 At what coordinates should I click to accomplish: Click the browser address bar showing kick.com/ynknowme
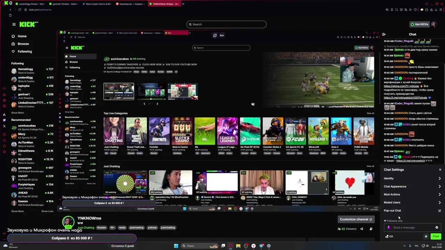[40, 10]
